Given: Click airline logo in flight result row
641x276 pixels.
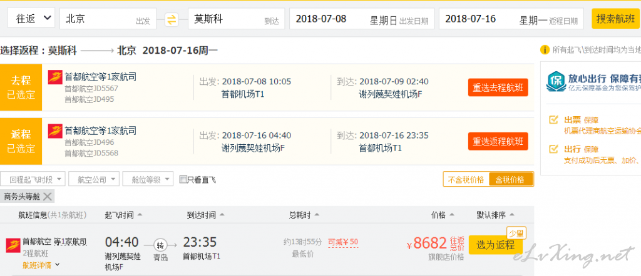Looking at the screenshot, I should pyautogui.click(x=13, y=245).
